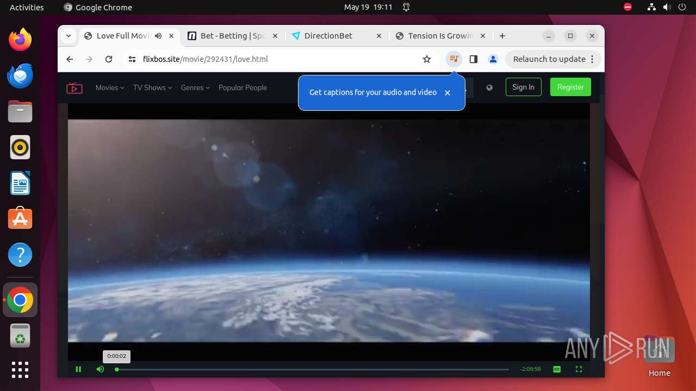The image size is (696, 391).
Task: Open a new Chrome tab
Action: click(x=502, y=36)
